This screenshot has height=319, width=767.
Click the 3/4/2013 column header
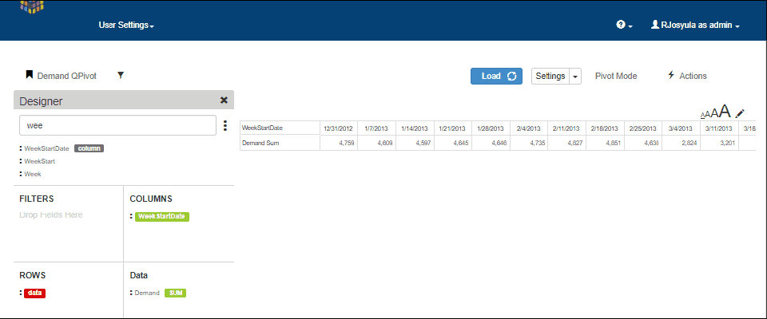(x=681, y=128)
